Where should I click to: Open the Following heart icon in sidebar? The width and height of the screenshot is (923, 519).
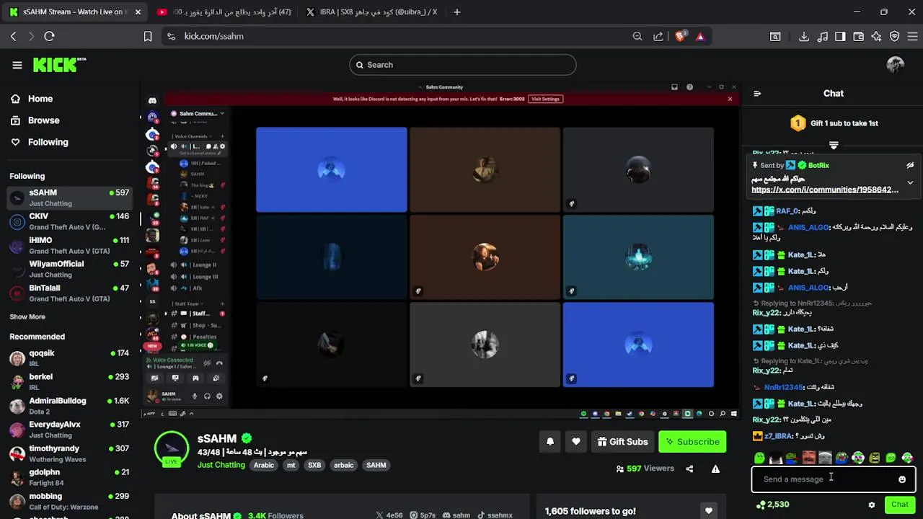[15, 142]
